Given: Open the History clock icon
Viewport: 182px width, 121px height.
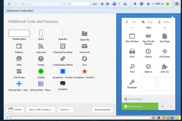Looking at the screenshot, I should tap(148, 51).
